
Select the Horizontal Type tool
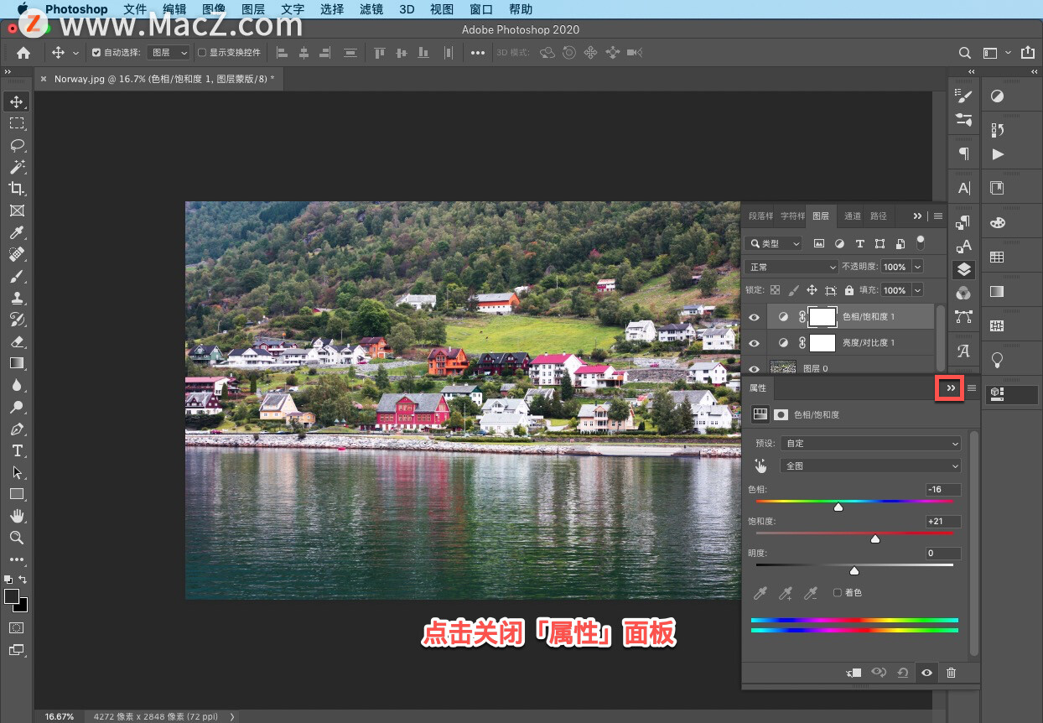pos(17,450)
